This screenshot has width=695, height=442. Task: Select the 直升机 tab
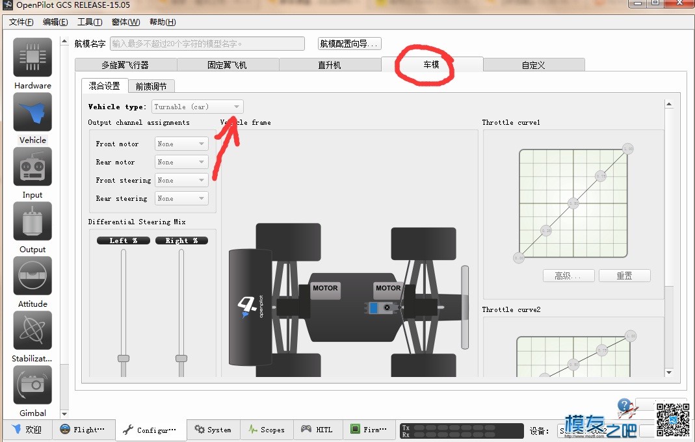pyautogui.click(x=330, y=65)
